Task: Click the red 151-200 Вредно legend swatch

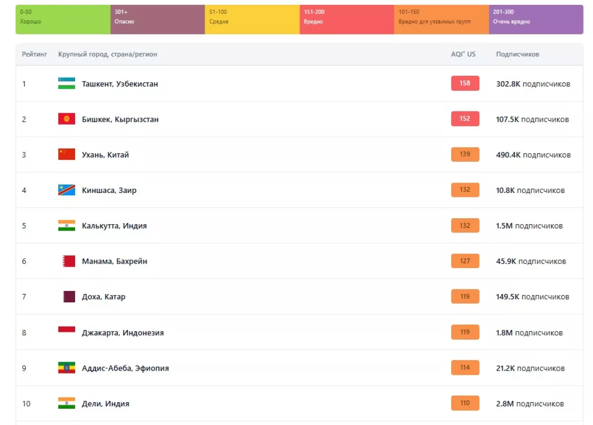Action: (x=346, y=19)
